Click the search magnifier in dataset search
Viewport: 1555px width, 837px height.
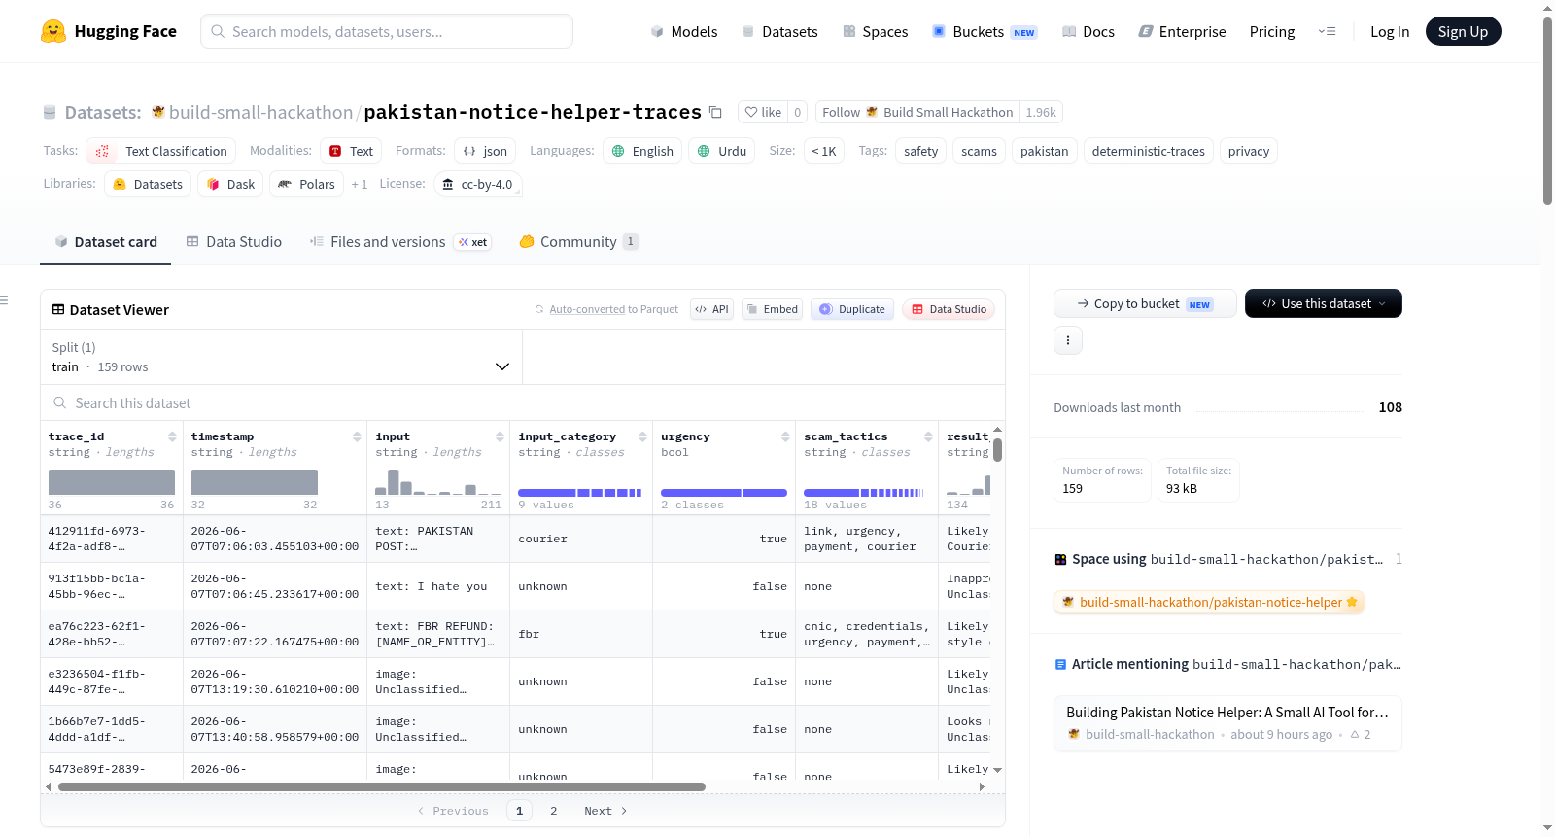[x=60, y=402]
